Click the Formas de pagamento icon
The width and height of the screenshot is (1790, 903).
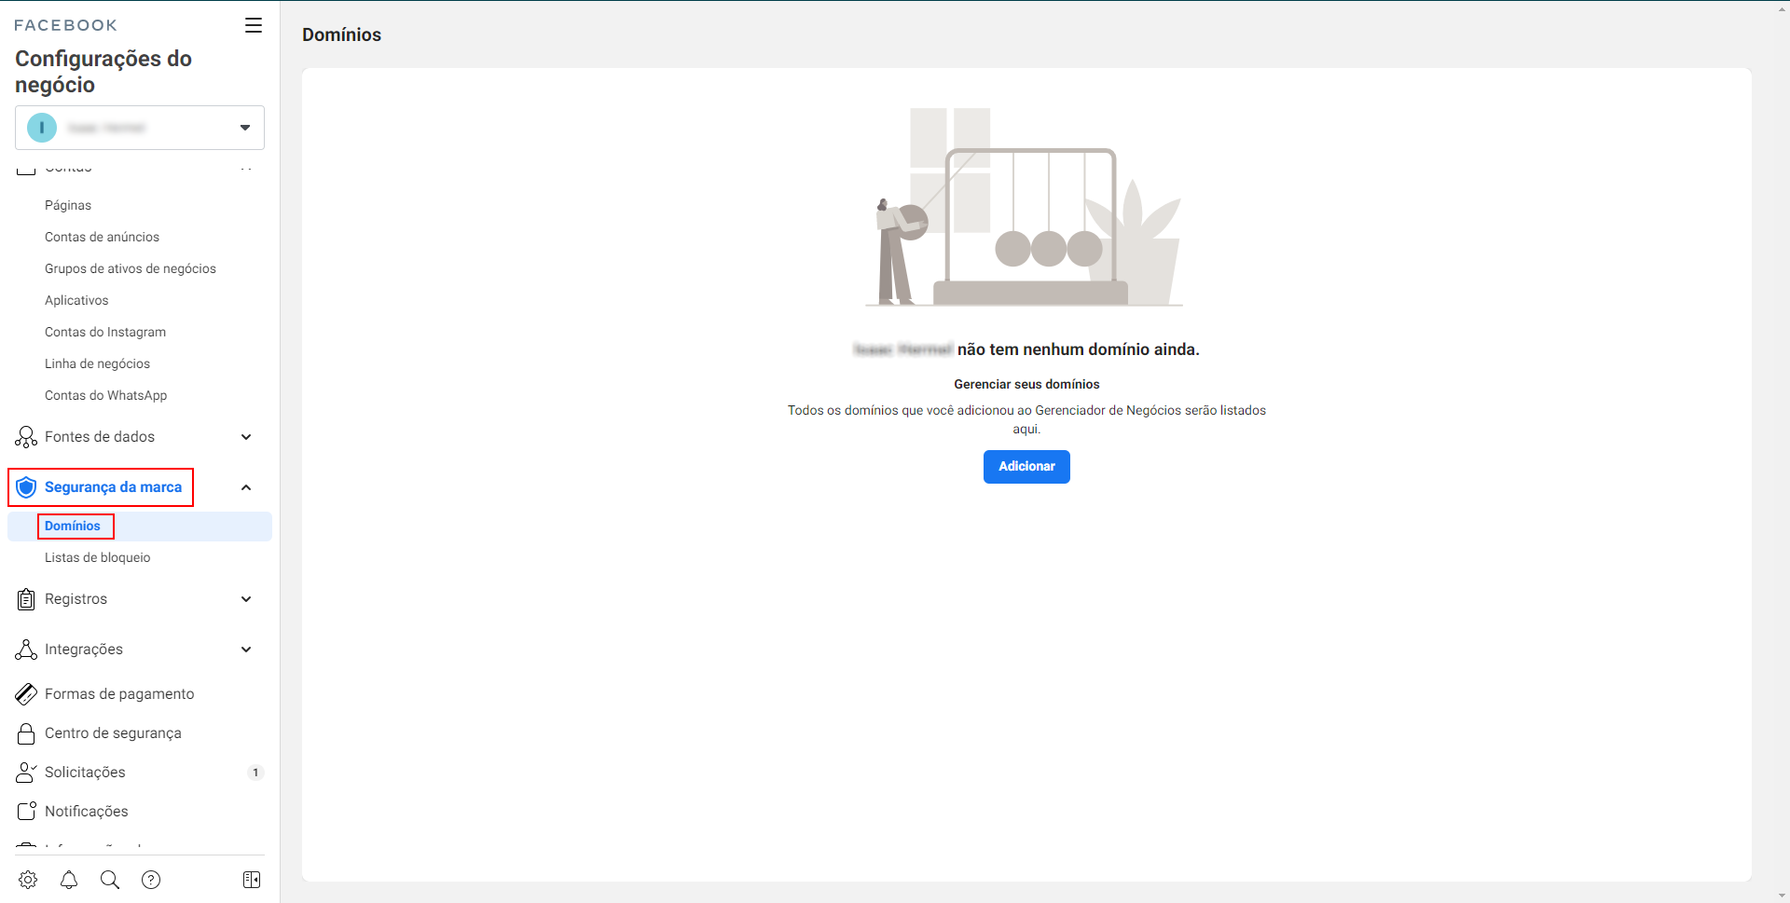tap(26, 694)
